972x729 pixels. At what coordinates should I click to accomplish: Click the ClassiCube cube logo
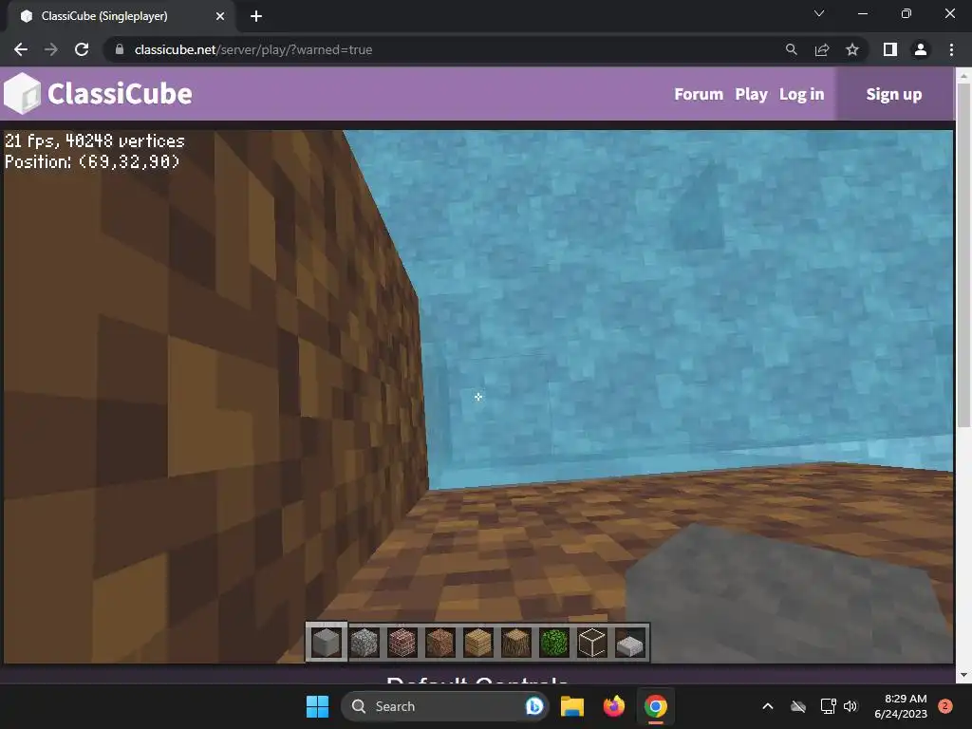(x=23, y=94)
